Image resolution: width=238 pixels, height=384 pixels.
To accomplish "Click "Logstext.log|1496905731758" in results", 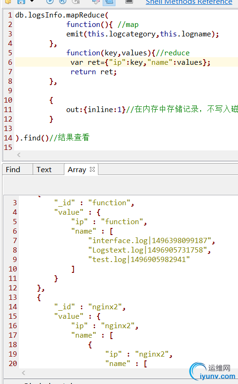I will click(149, 250).
